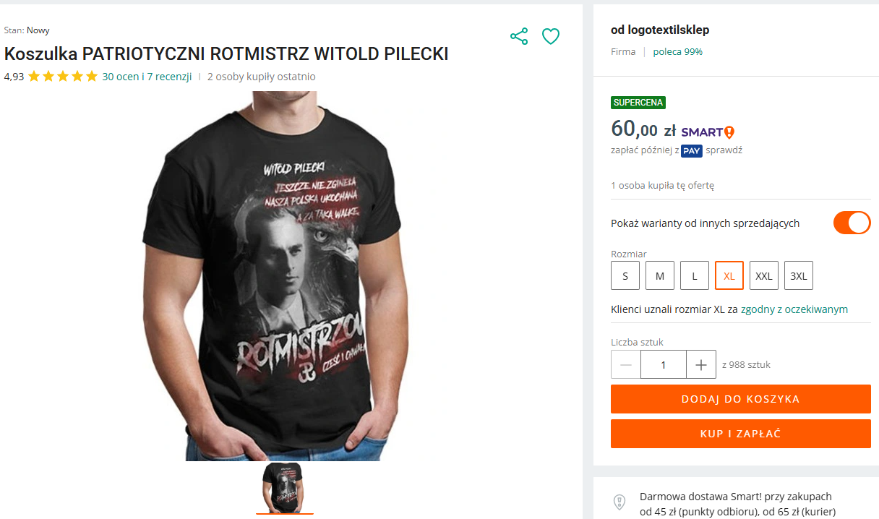
Task: Select size S
Action: (625, 275)
